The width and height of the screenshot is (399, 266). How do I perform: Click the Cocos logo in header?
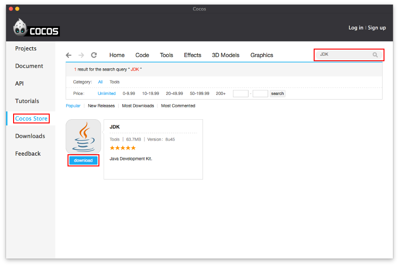[x=37, y=28]
